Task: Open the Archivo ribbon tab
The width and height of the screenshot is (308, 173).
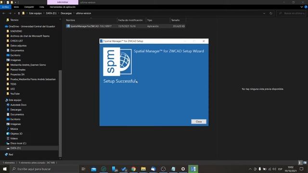Action: coord(5,7)
